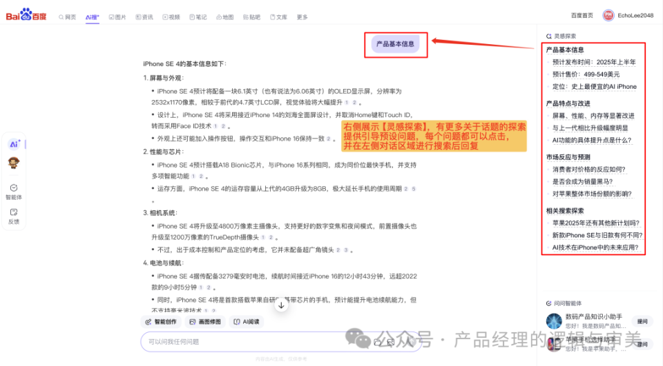663x366 pixels.
Task: Click the 产品特点与改进 heading
Action: [x=568, y=103]
